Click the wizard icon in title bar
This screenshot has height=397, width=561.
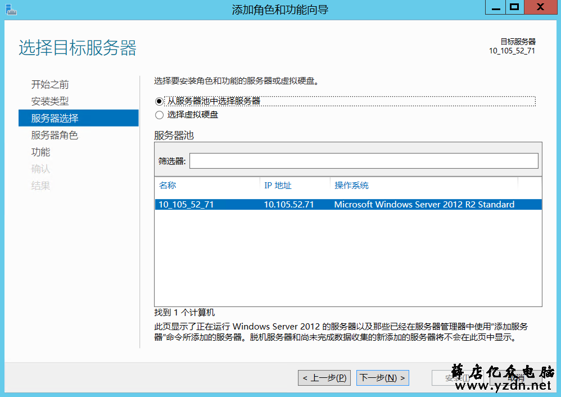(x=11, y=10)
